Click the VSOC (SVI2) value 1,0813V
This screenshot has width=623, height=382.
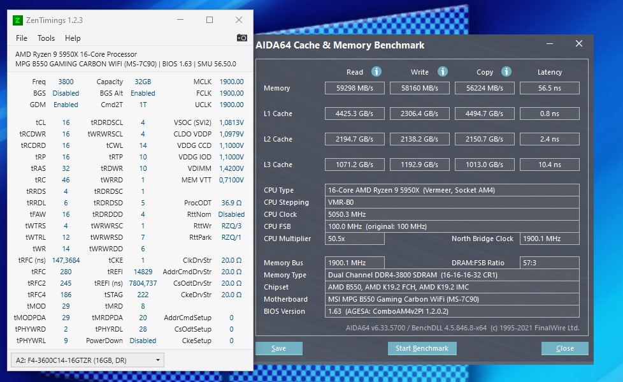click(232, 122)
